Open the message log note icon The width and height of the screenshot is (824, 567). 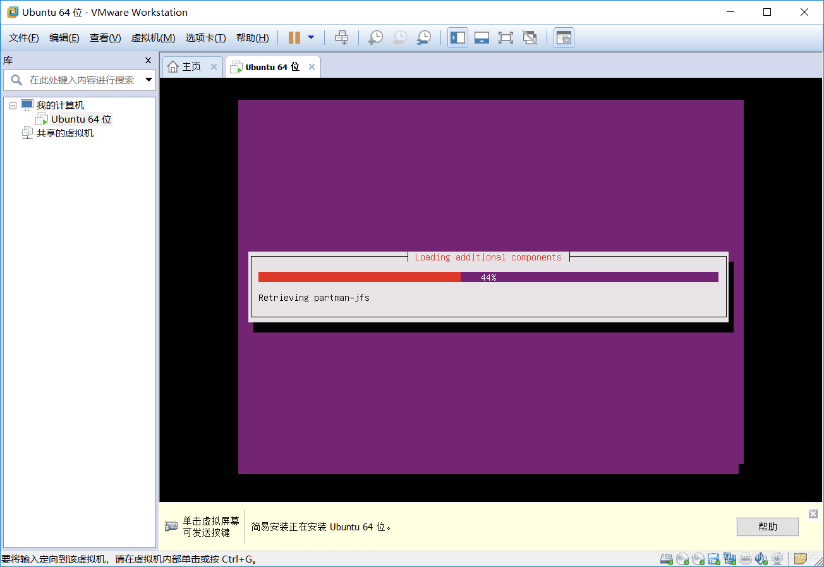801,558
